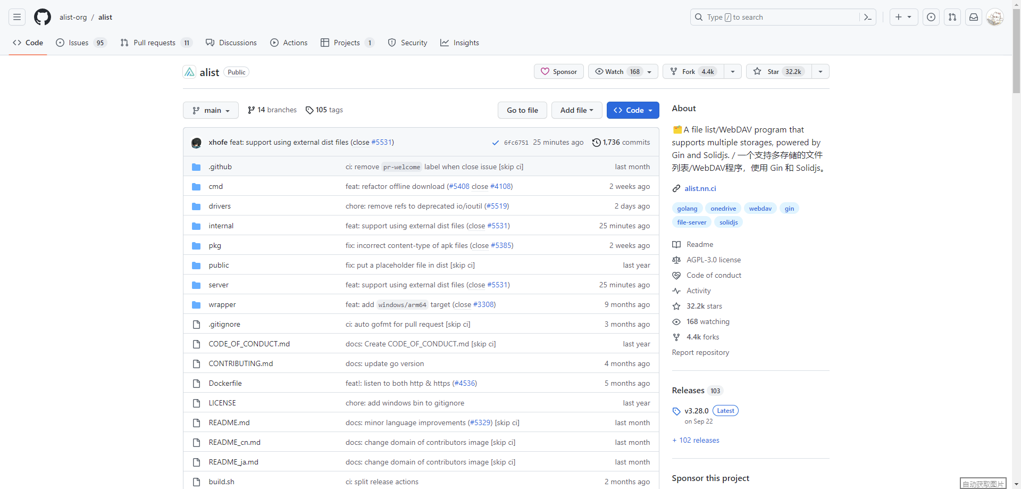Open the 1,736 commits link
Screen dimensions: 1021x489
[x=621, y=143]
